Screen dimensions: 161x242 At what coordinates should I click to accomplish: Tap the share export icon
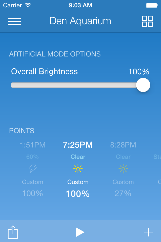pos(13,232)
